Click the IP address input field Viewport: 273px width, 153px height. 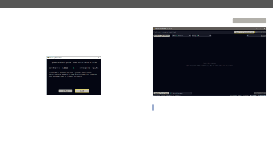tap(254, 36)
